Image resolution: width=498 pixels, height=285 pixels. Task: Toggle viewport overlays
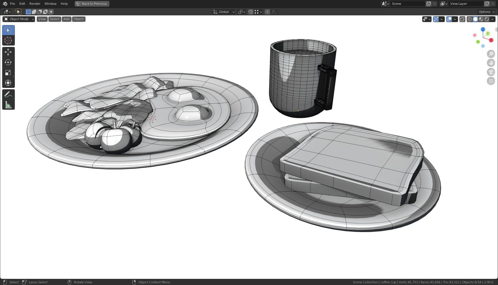point(449,19)
